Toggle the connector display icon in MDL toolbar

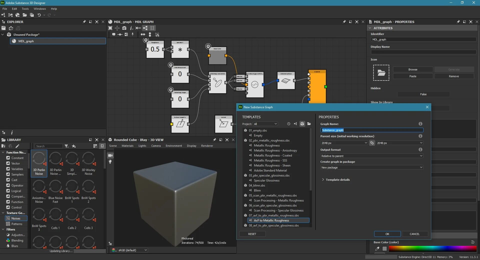(138, 28)
